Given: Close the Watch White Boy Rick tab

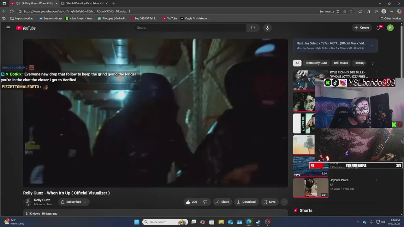Looking at the screenshot, I should click(107, 3).
